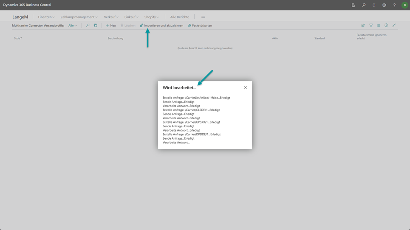Click the Neu button
The image size is (410, 230).
(111, 25)
